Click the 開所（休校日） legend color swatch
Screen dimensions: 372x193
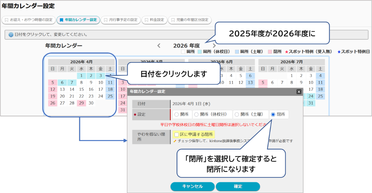coord(199,52)
